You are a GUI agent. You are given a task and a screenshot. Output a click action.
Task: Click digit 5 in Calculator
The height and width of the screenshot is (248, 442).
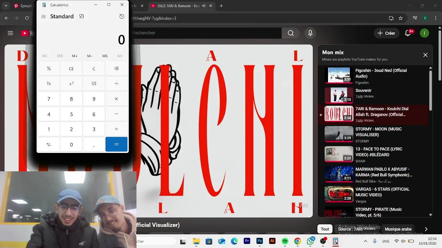coord(71,114)
